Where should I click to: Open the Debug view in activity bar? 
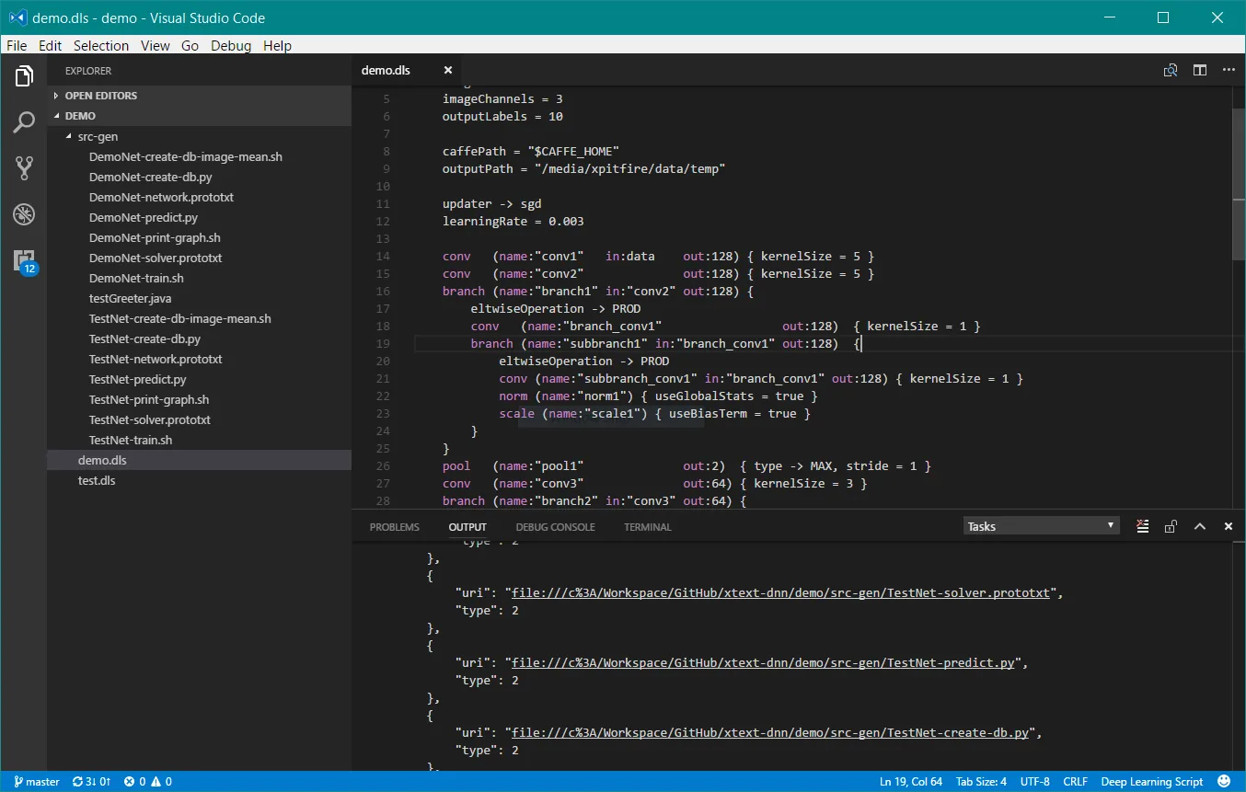click(x=24, y=215)
